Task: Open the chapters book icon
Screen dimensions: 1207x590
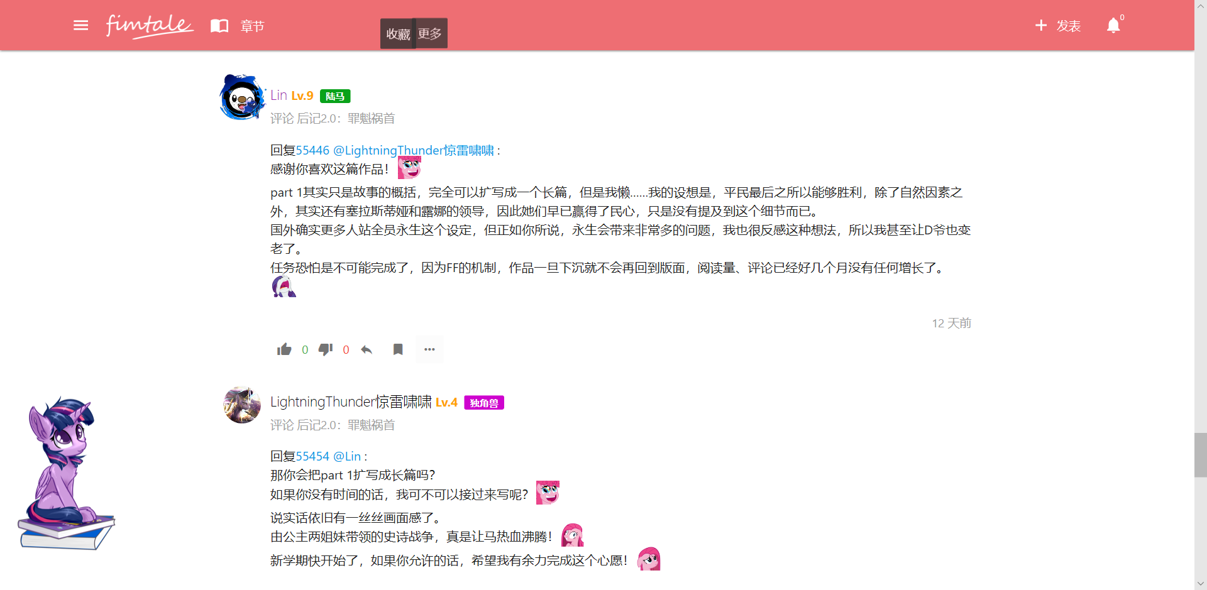Action: tap(219, 26)
